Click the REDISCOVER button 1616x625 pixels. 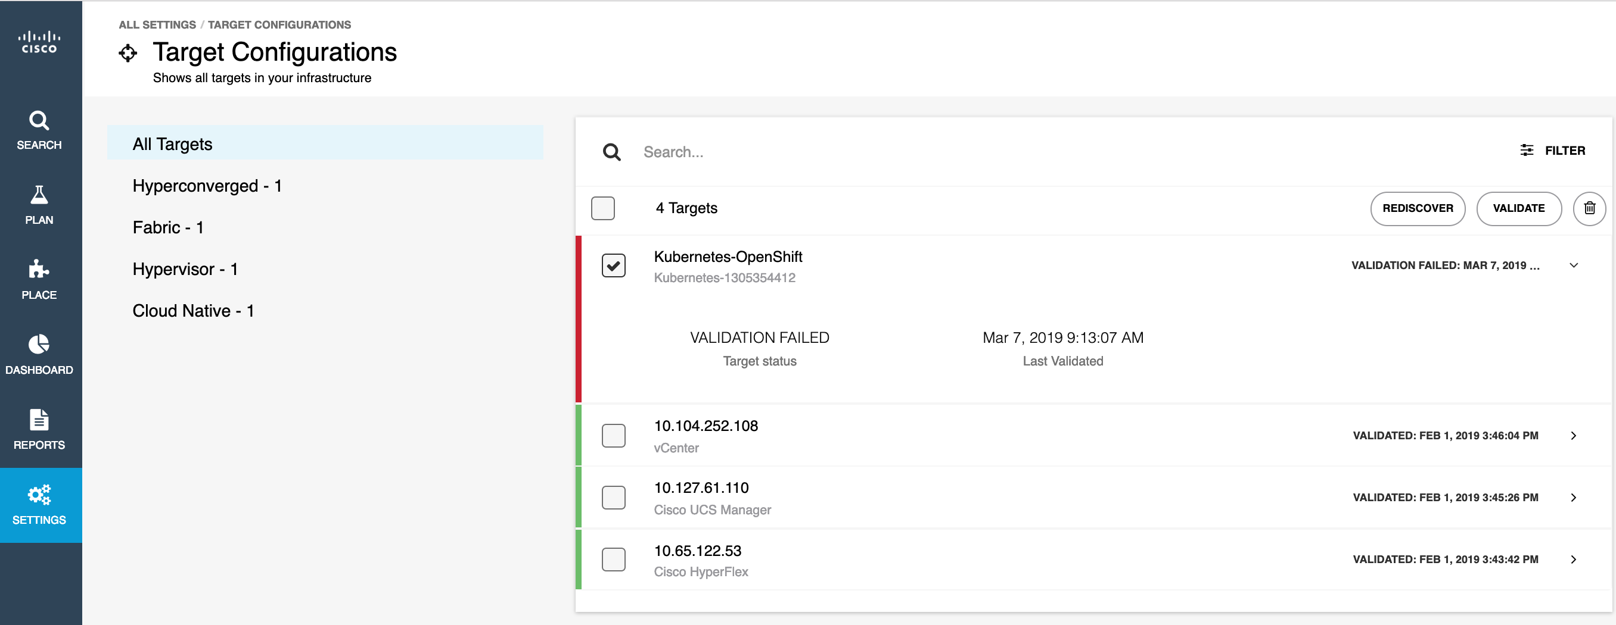(x=1418, y=208)
